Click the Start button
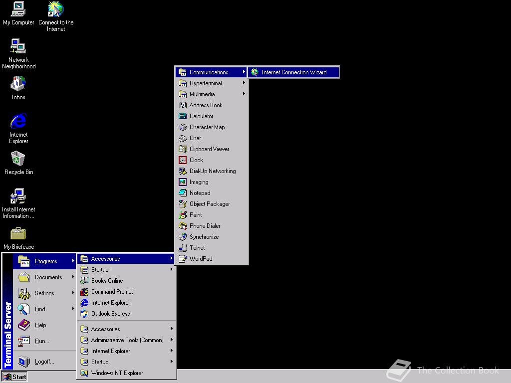Viewport: 511px width, 383px height. coord(14,377)
